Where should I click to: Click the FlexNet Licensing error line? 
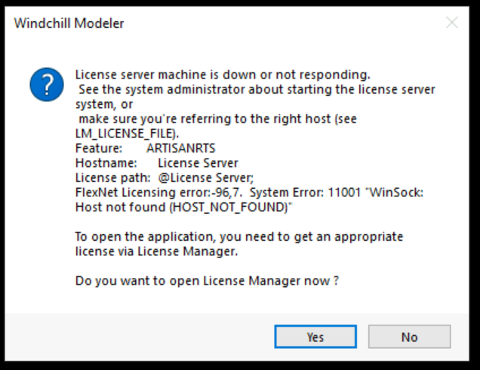(x=249, y=193)
